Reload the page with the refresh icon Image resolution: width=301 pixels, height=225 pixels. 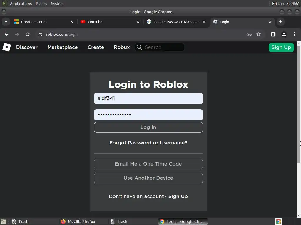pyautogui.click(x=28, y=34)
